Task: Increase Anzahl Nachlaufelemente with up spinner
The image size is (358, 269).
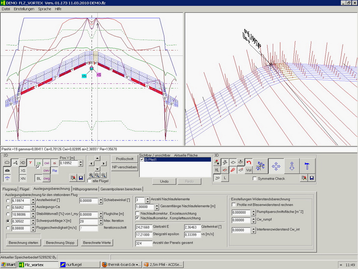Action: coord(147,198)
